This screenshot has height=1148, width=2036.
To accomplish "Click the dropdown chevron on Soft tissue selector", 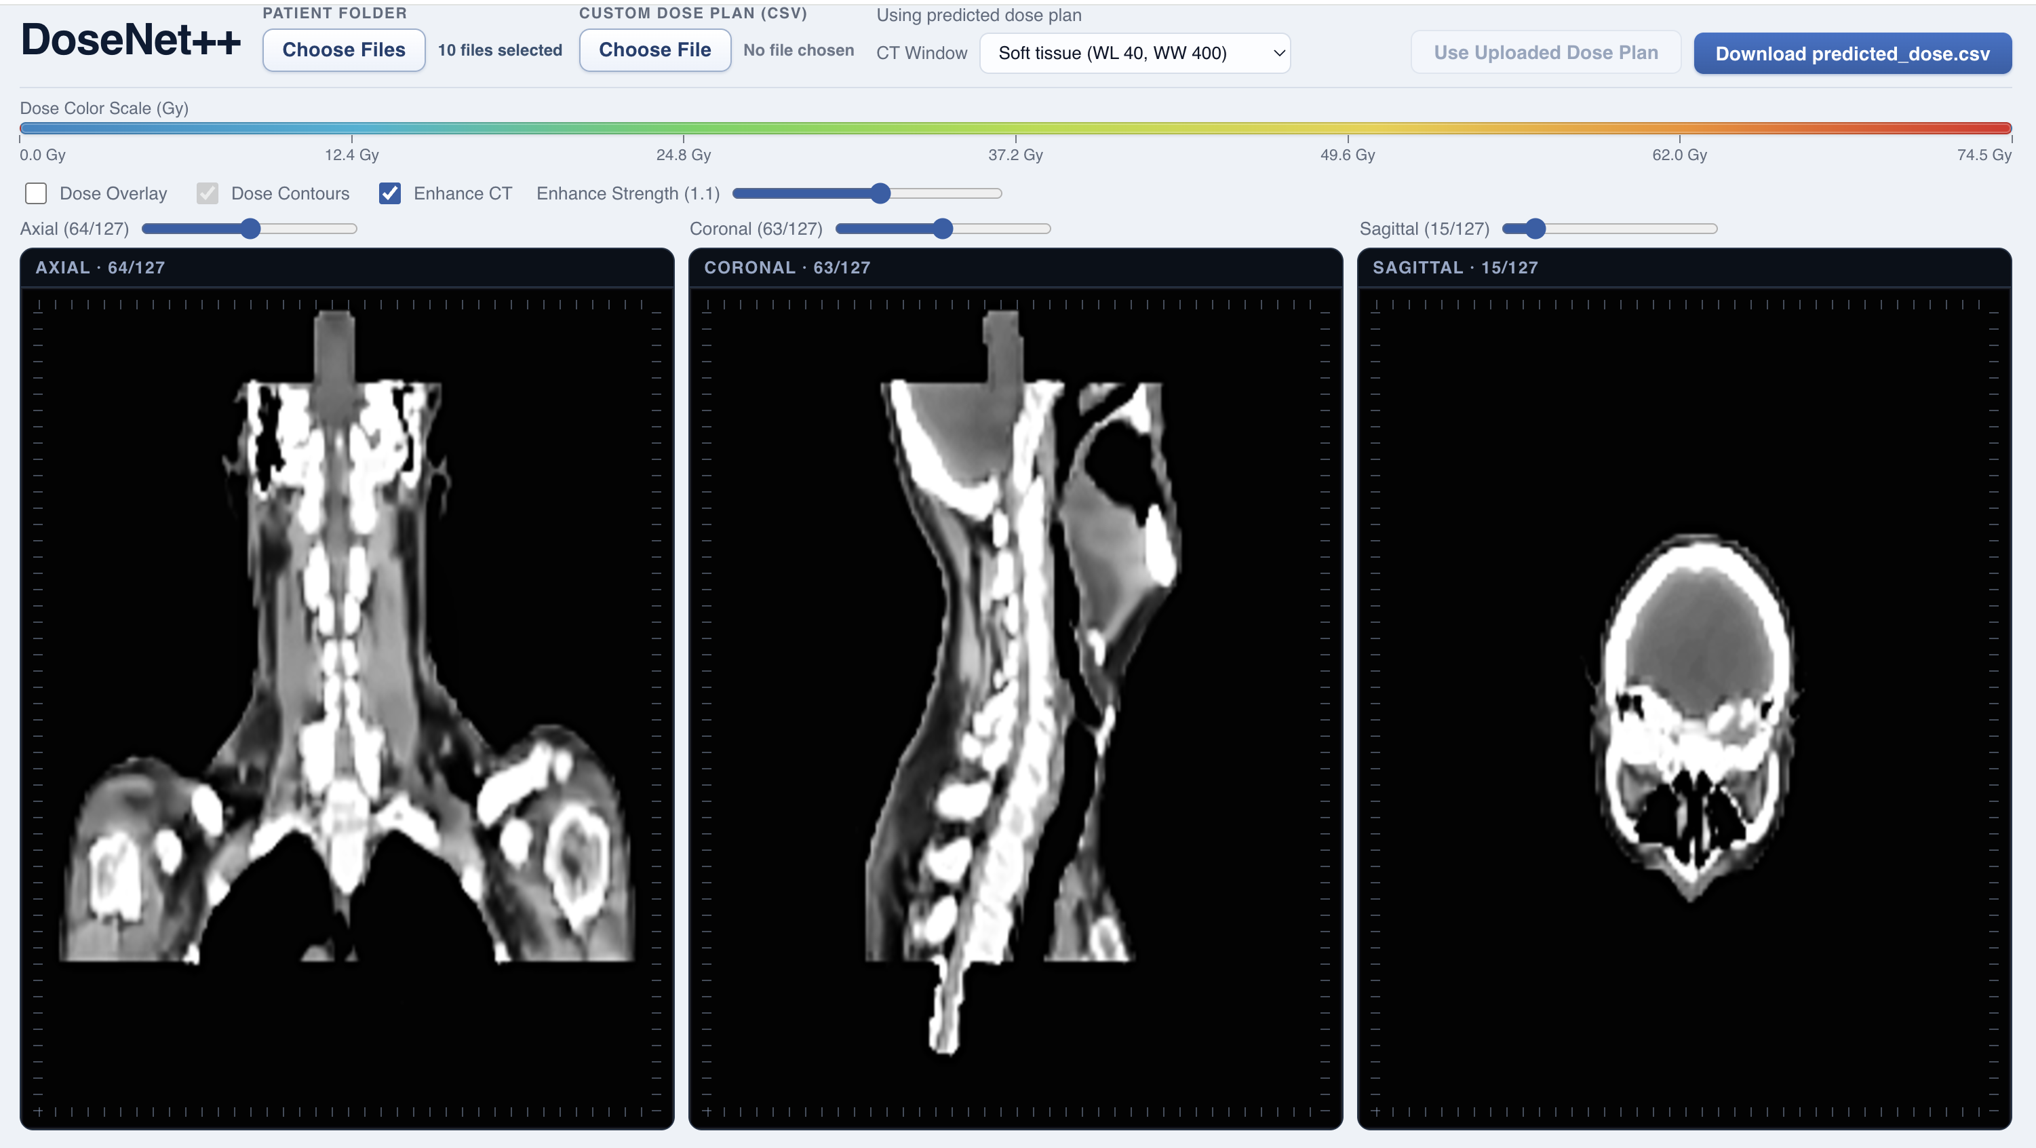I will tap(1278, 53).
